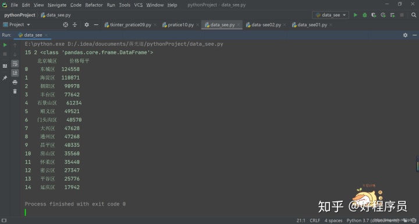The image size is (419, 224).
Task: Click pythonProject breadcrumb
Action: [x=20, y=15]
